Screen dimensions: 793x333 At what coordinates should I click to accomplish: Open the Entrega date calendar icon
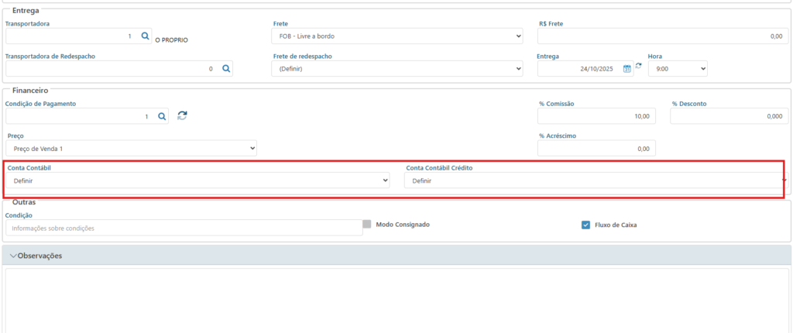click(x=627, y=69)
